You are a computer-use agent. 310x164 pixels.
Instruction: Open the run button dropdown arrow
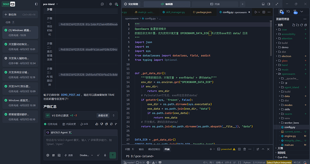pos(259,12)
